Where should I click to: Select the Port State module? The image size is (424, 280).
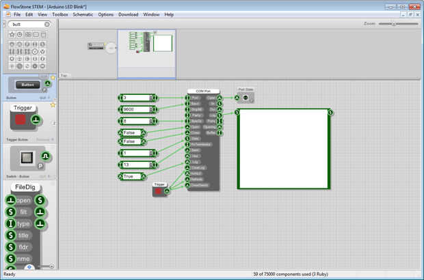pyautogui.click(x=246, y=96)
